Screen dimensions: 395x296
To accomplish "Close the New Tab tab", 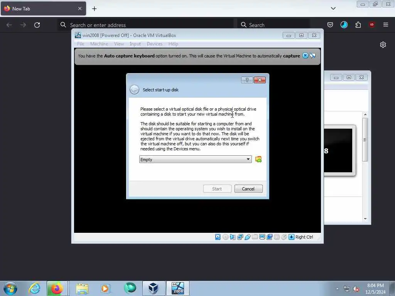I will pos(79,8).
